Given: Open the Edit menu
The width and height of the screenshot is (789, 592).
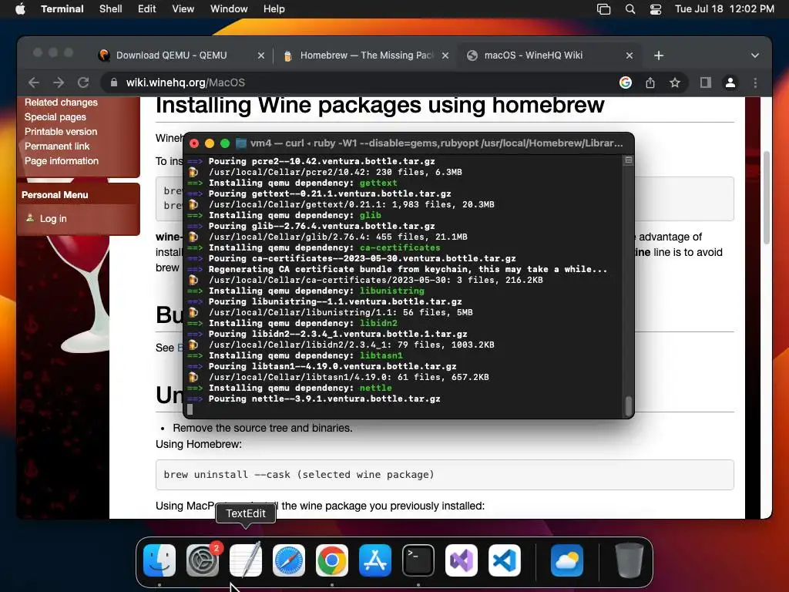Looking at the screenshot, I should 146,9.
